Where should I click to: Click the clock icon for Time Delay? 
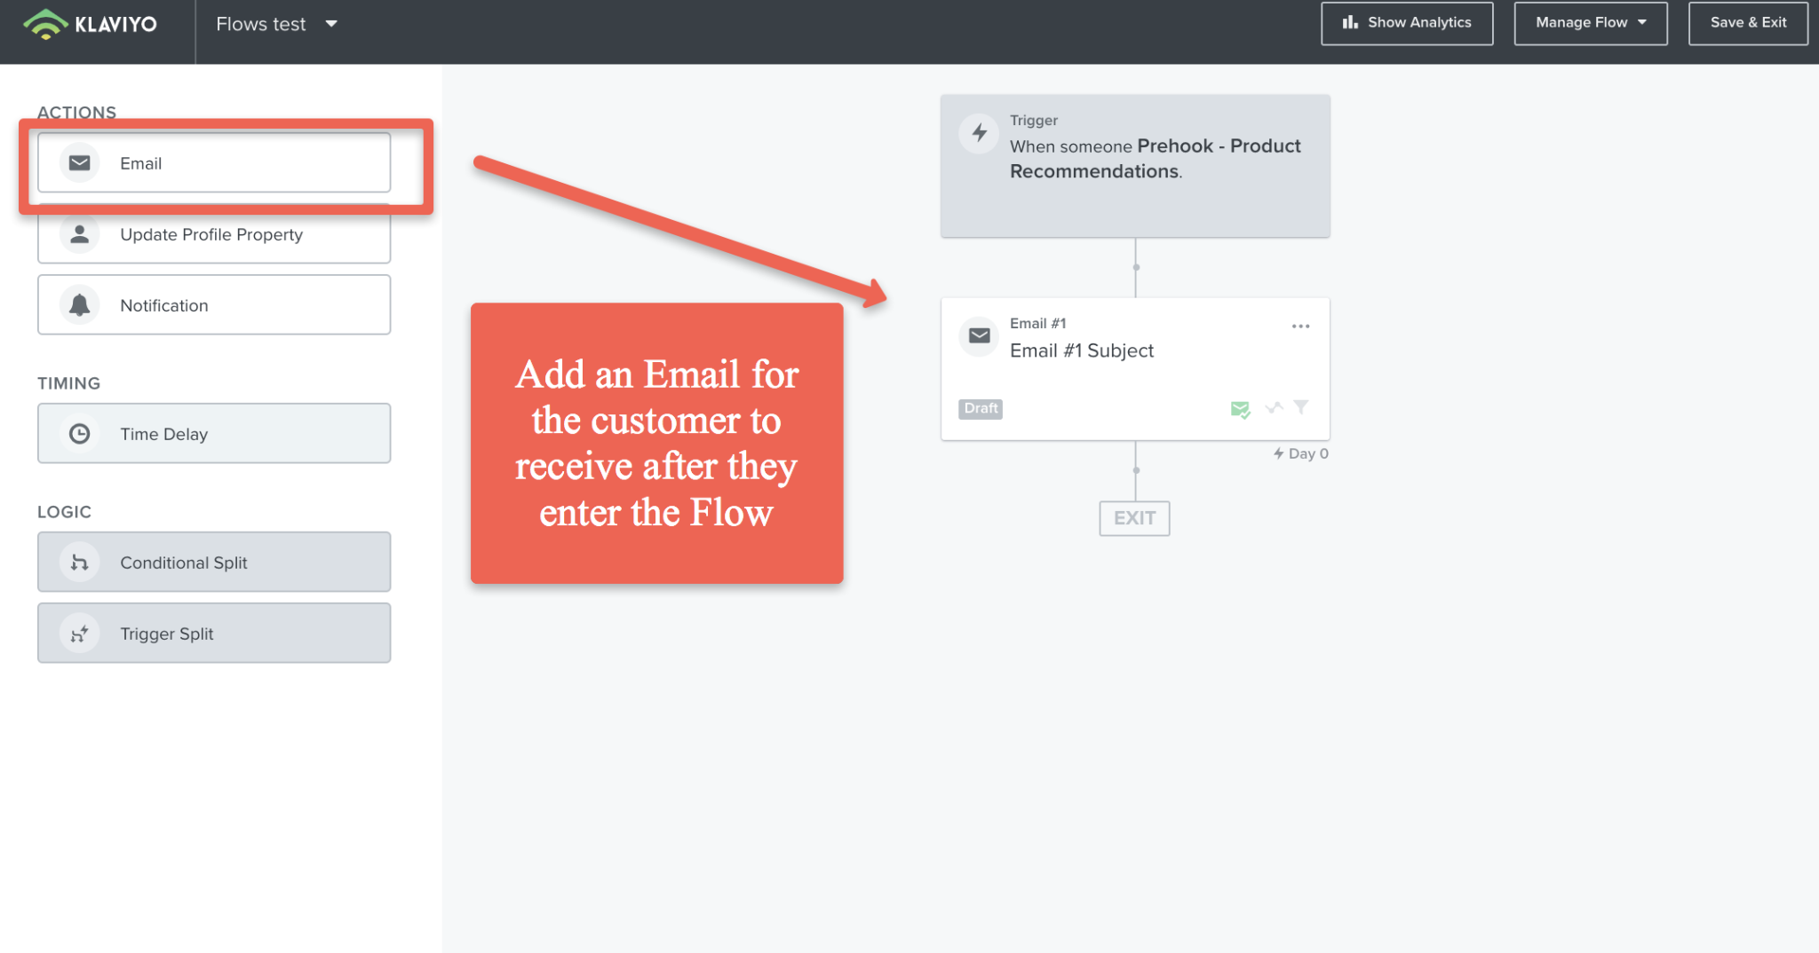(x=80, y=434)
